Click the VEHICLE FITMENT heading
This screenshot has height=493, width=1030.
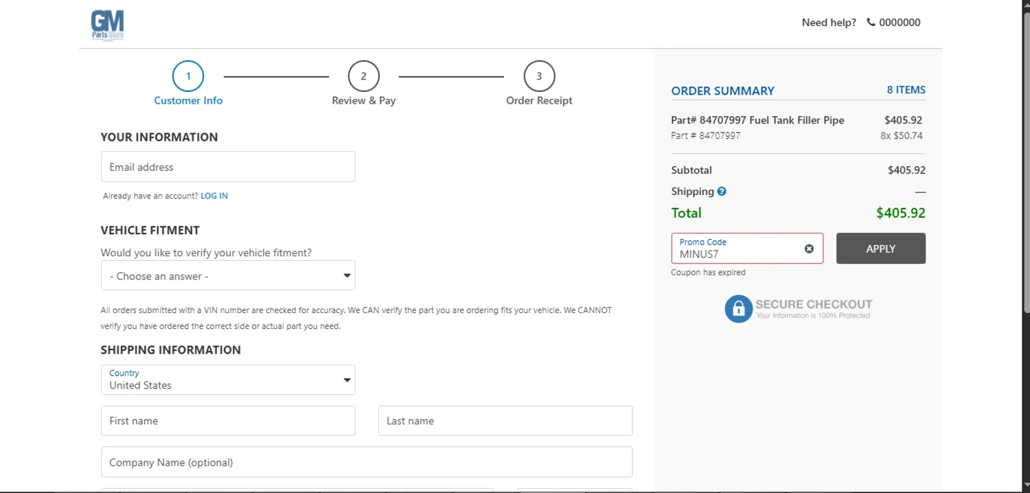pos(150,230)
